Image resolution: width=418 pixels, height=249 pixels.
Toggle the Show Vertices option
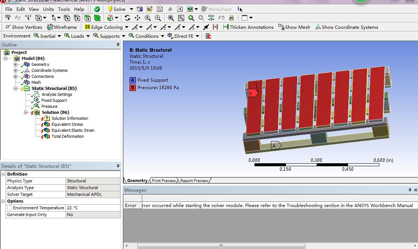click(24, 27)
